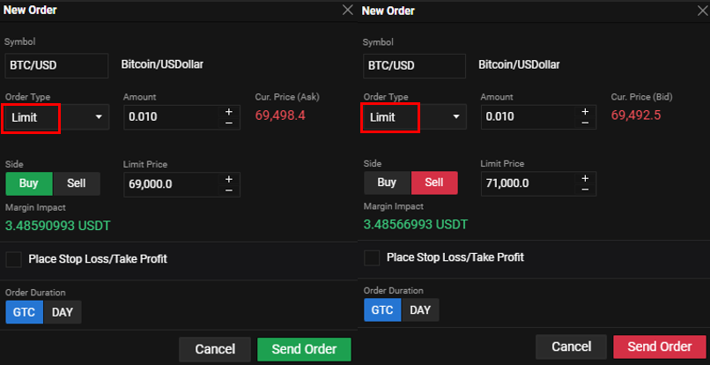
Task: Decrease Amount with minus in buy order panel
Action: tap(229, 123)
